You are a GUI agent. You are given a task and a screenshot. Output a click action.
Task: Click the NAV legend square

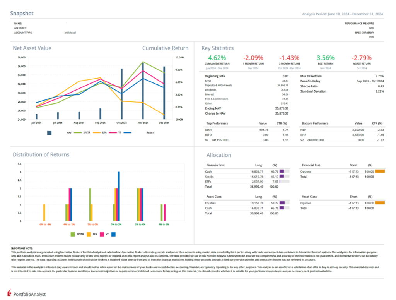[49, 133]
